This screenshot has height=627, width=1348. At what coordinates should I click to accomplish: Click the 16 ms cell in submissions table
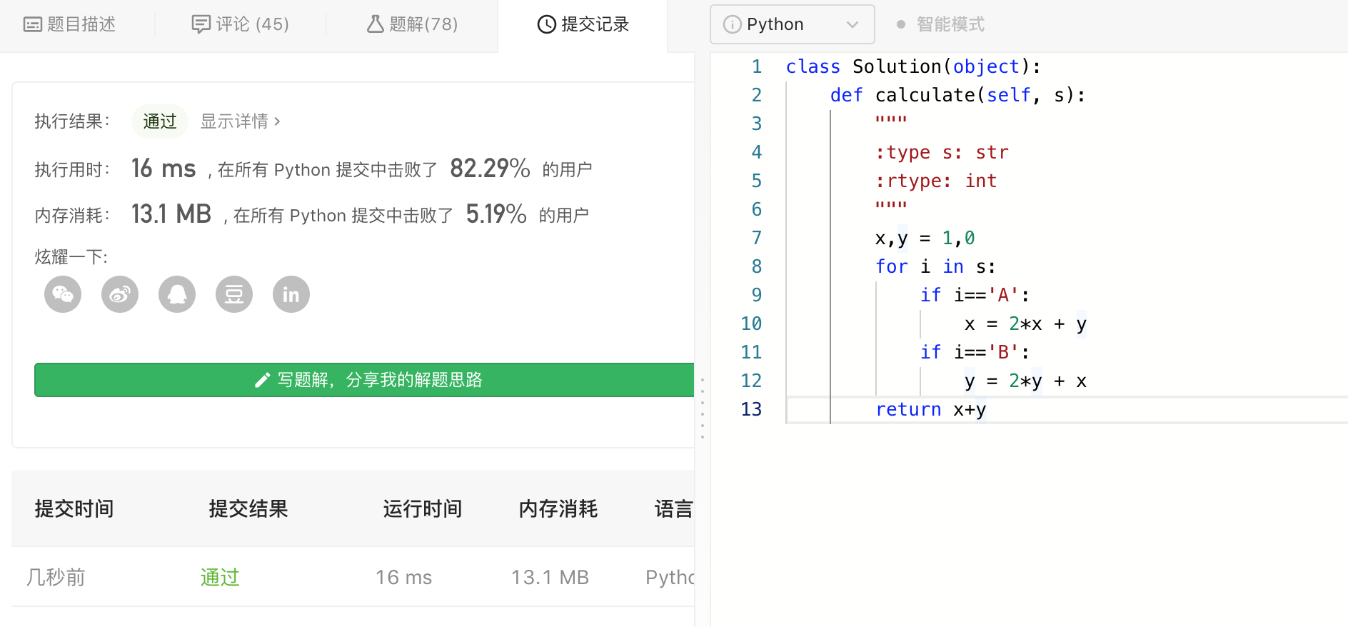(404, 577)
